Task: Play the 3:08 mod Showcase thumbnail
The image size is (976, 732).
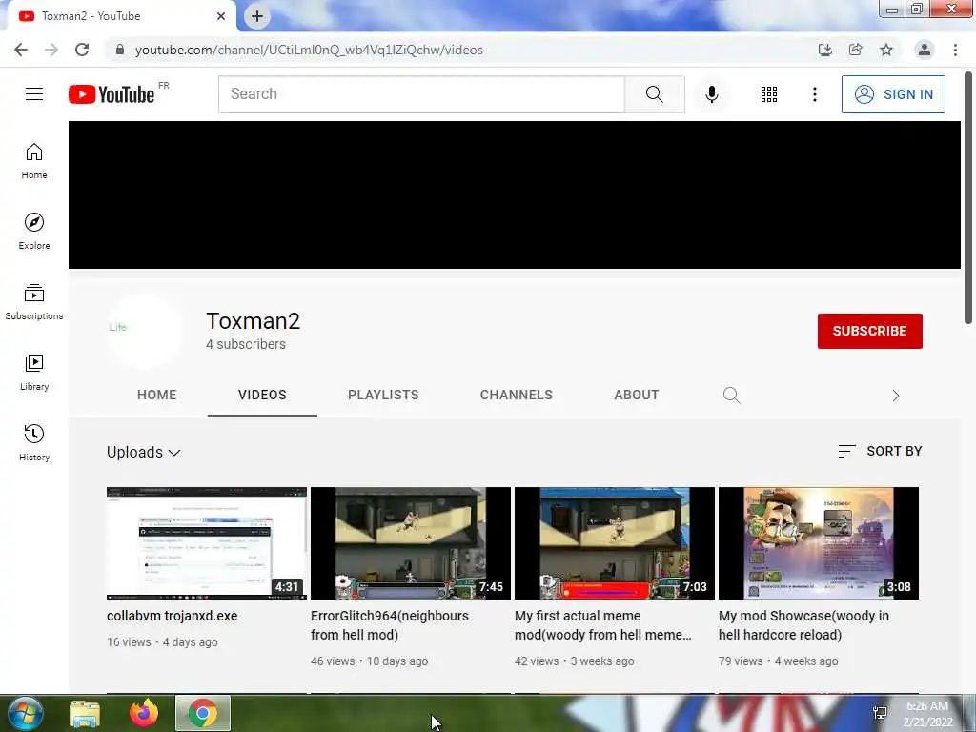Action: [819, 542]
